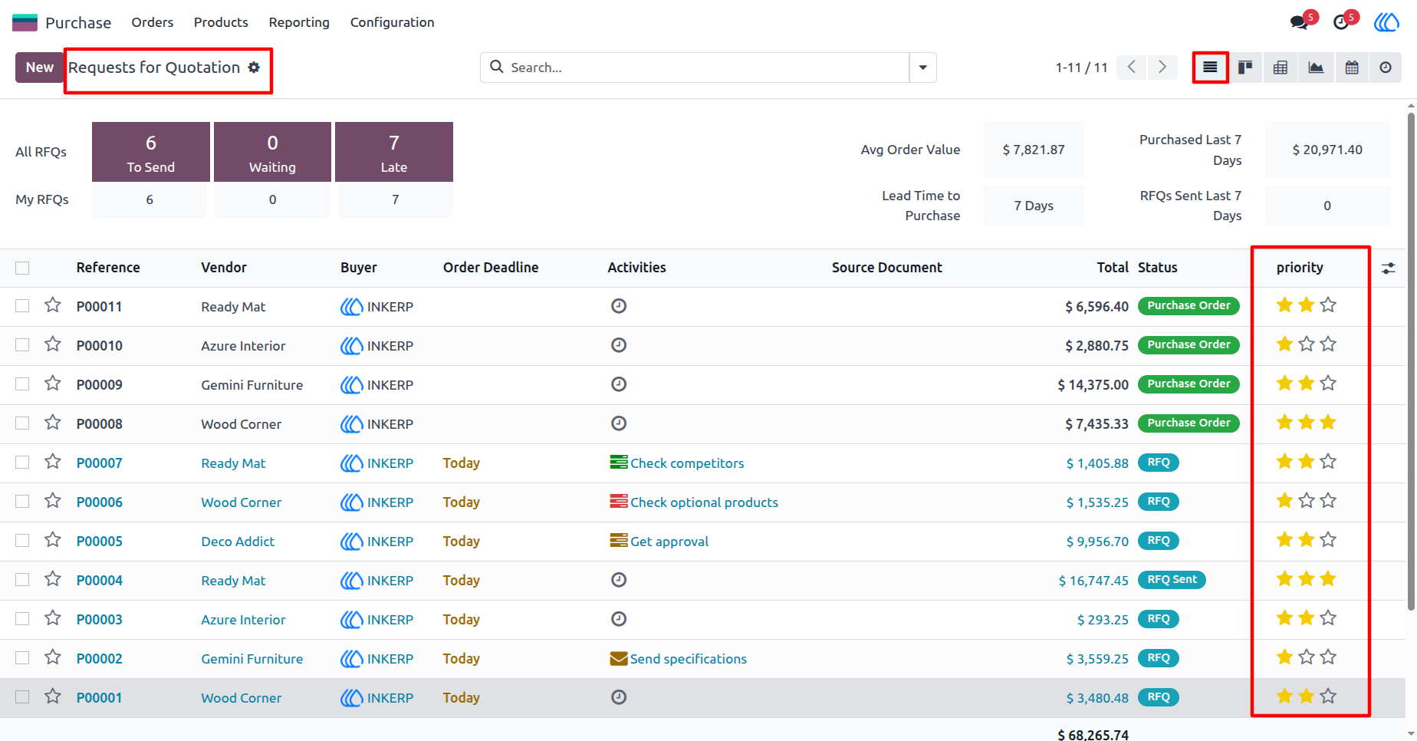
Task: Select the checkbox for order P00008
Action: point(22,423)
